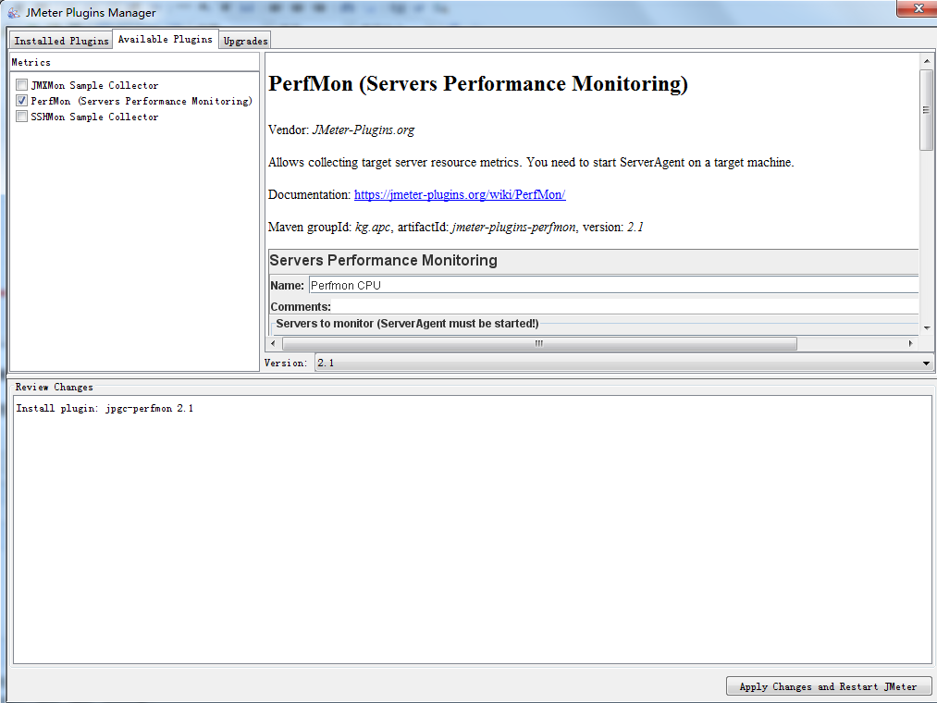
Task: Click the right arrow of horizontal scrollbar
Action: [910, 344]
